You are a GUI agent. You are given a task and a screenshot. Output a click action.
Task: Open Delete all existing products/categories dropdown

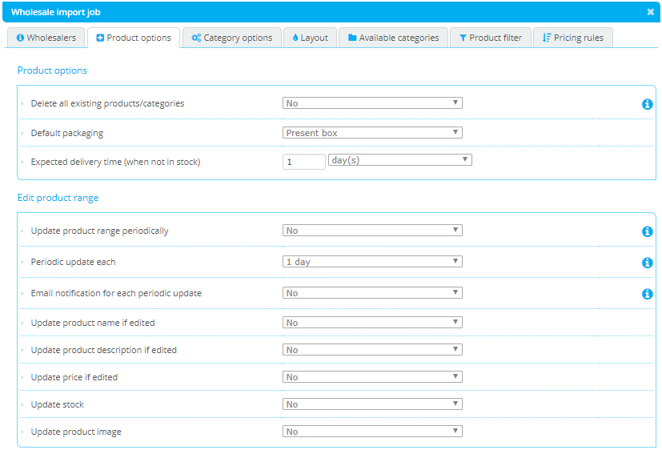point(372,103)
